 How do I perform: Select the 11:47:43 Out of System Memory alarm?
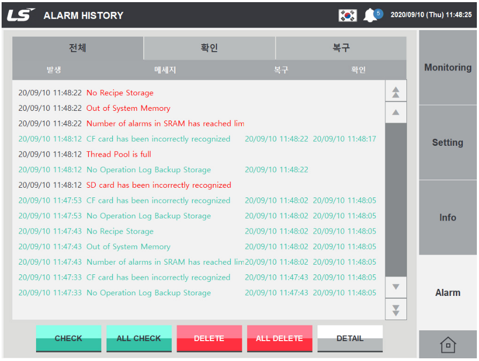click(199, 246)
